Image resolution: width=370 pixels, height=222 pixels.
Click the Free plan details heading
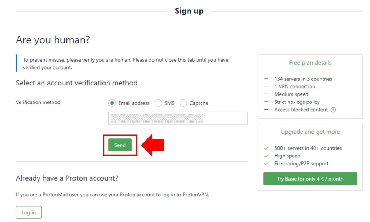coord(310,62)
